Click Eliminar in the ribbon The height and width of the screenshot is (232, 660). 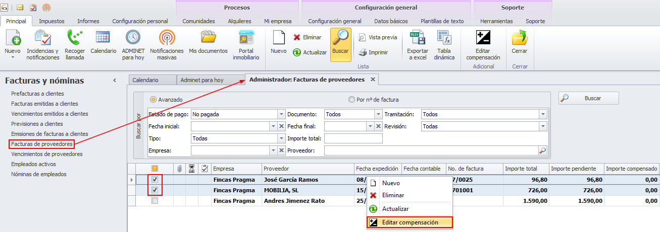308,37
